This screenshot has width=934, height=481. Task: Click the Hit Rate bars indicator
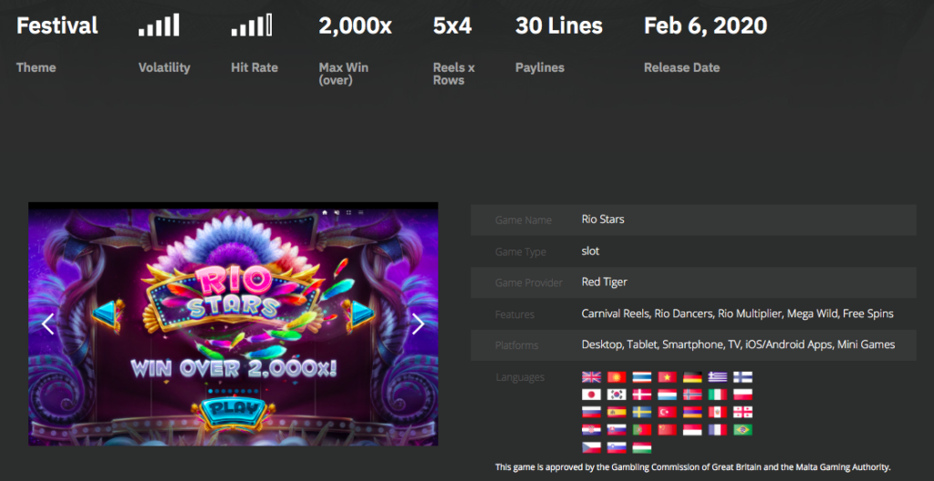(x=252, y=25)
